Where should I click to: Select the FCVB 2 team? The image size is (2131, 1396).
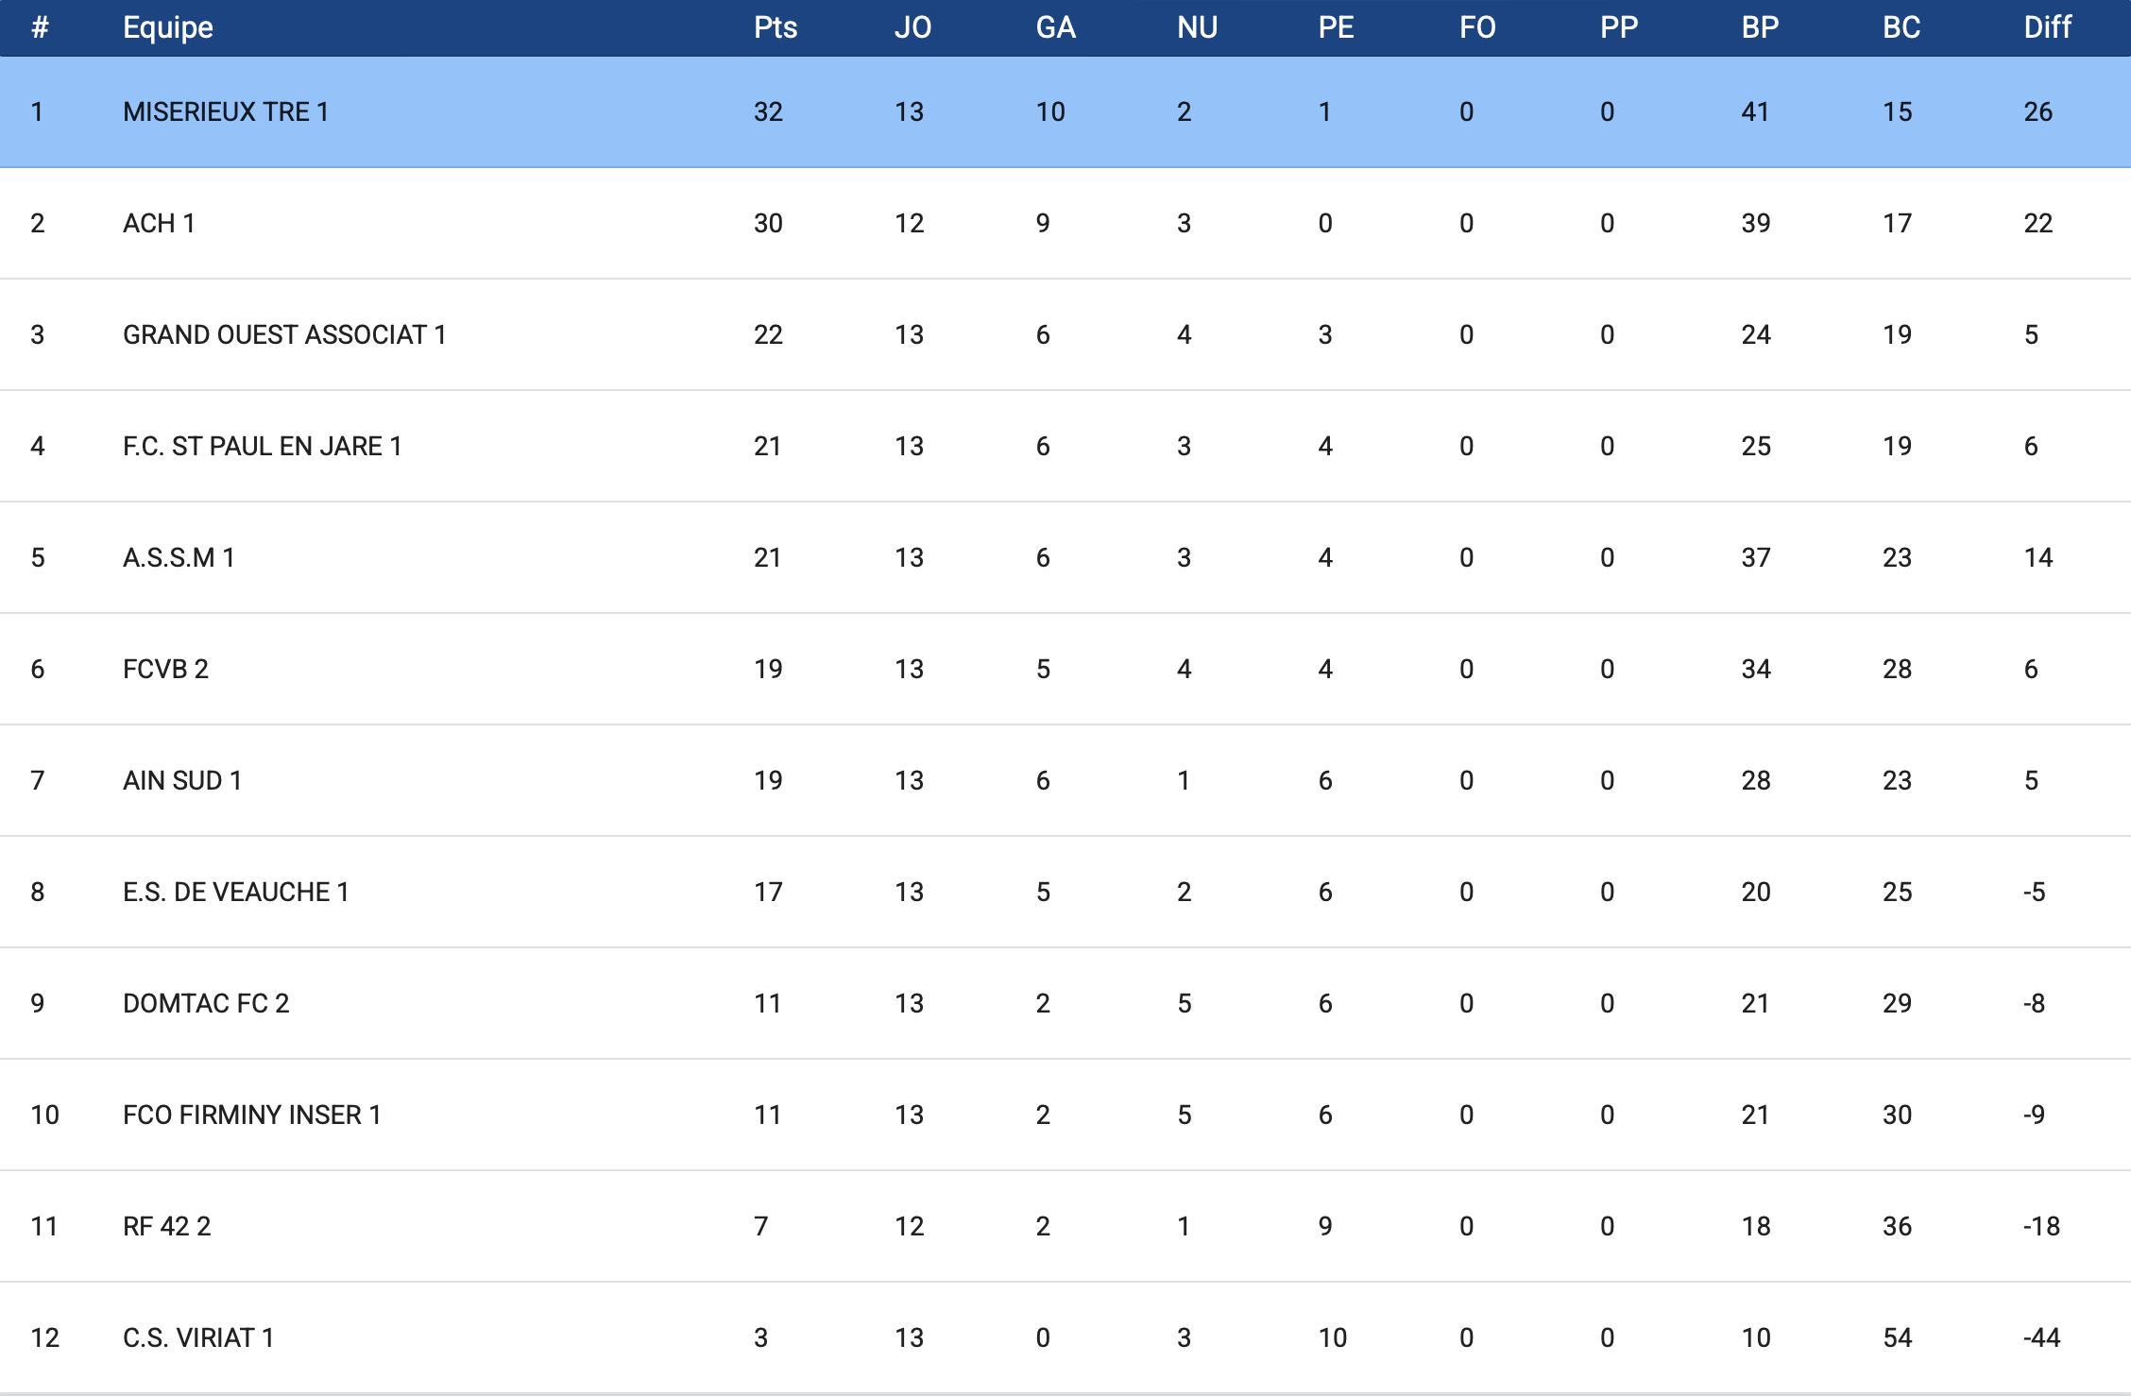click(165, 669)
